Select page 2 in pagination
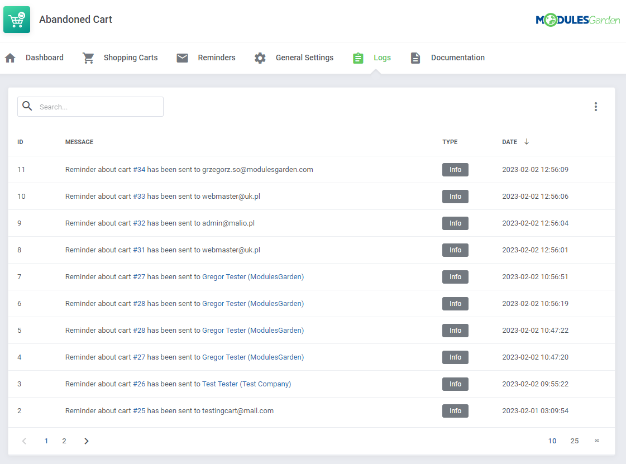Screen dimensions: 626x464 (x=64, y=441)
